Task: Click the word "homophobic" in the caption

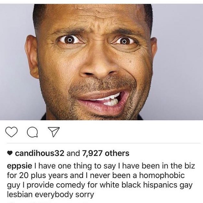Action: click(x=162, y=176)
